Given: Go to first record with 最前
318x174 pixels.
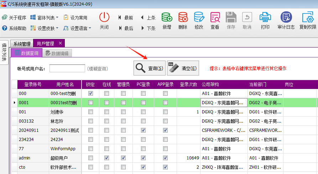Looking at the screenshot, I should tap(126, 18).
